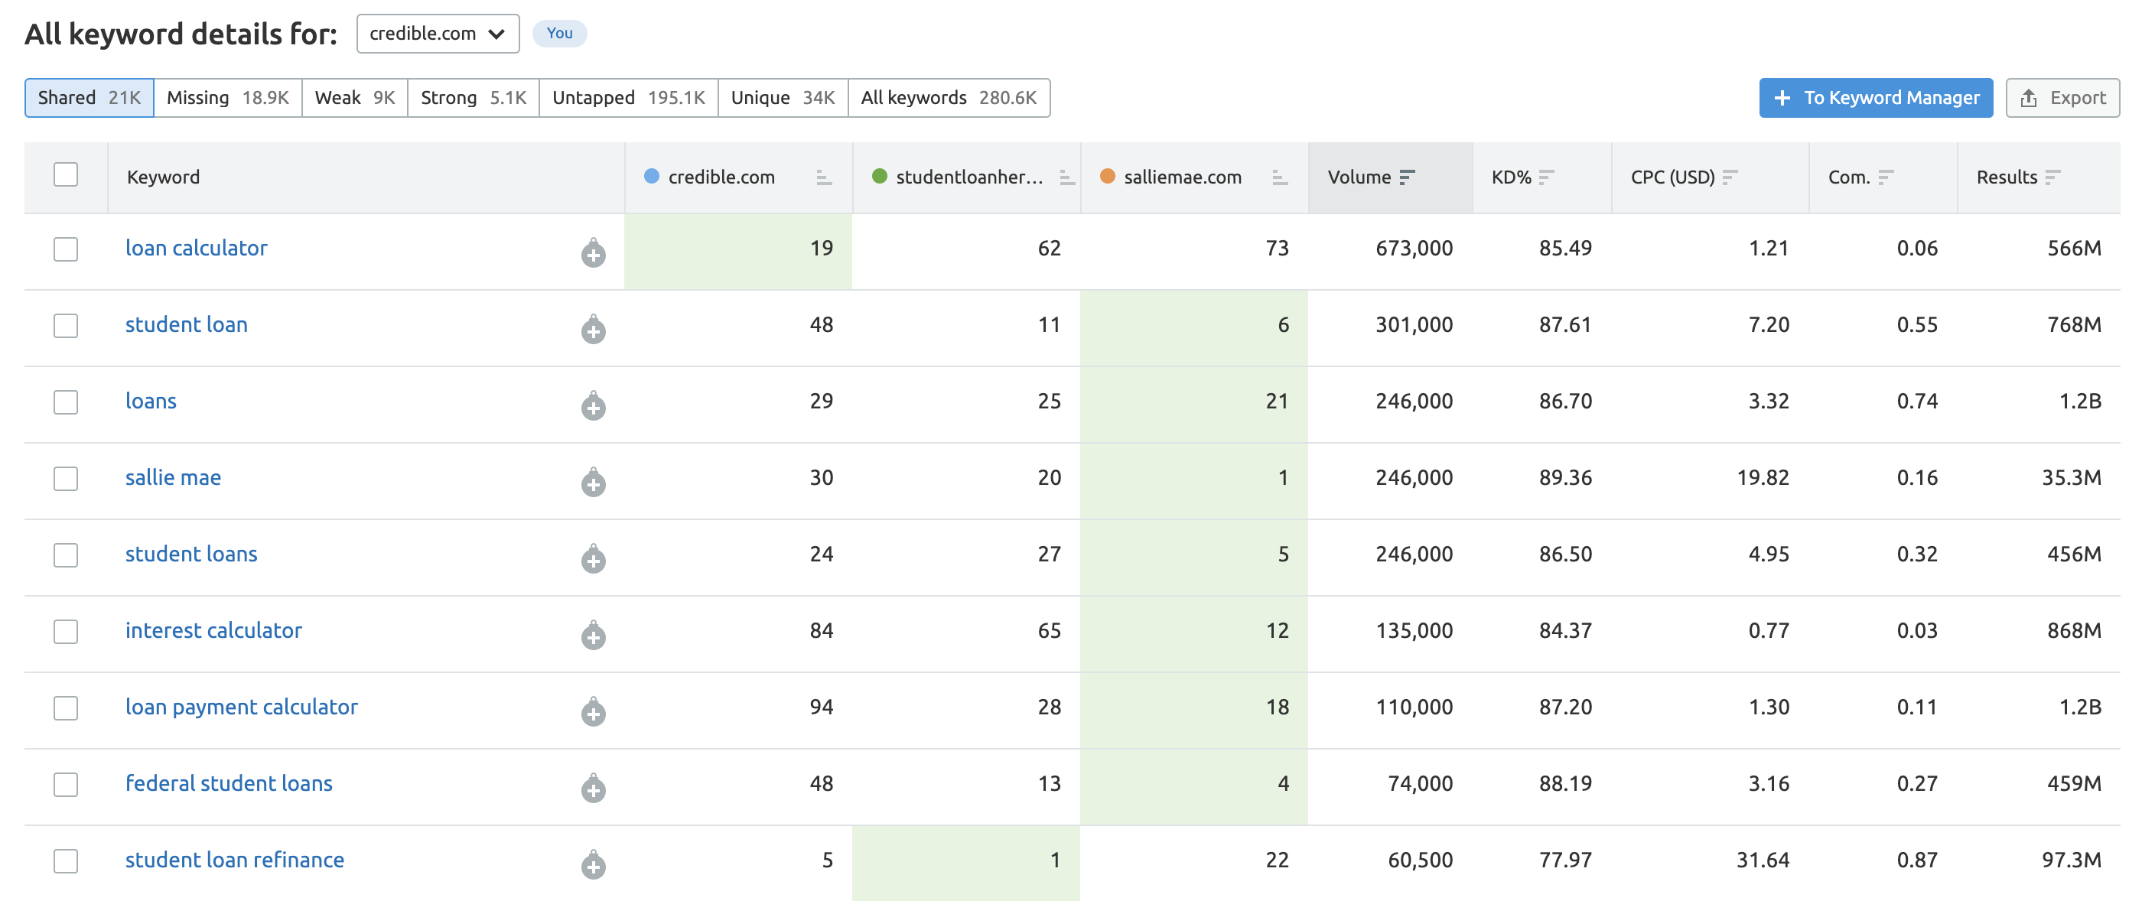2142x901 pixels.
Task: Click volume value 673,000
Action: [1414, 248]
